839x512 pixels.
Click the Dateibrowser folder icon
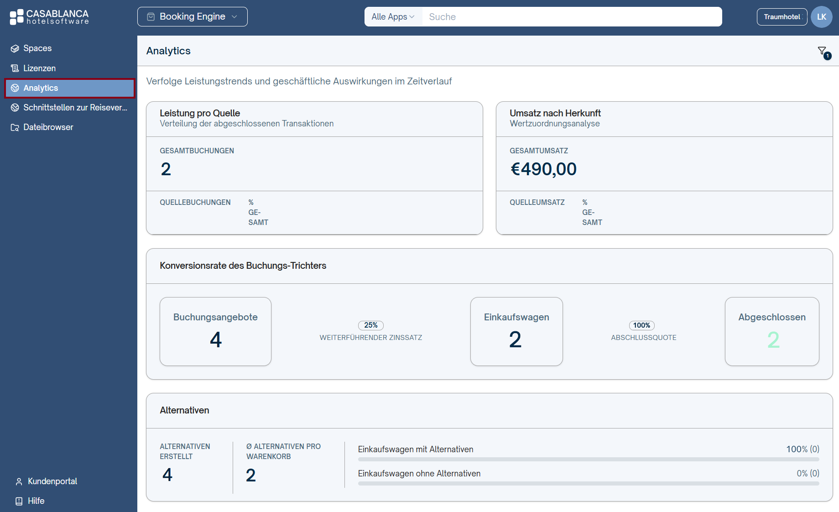15,127
